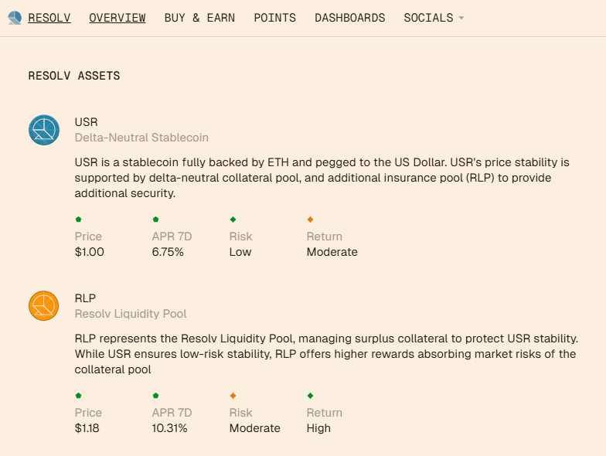
Task: Go to Buy & Earn page
Action: click(199, 18)
